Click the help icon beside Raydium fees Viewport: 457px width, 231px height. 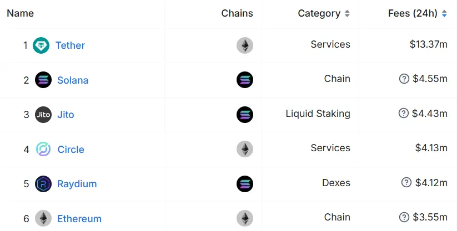(406, 182)
